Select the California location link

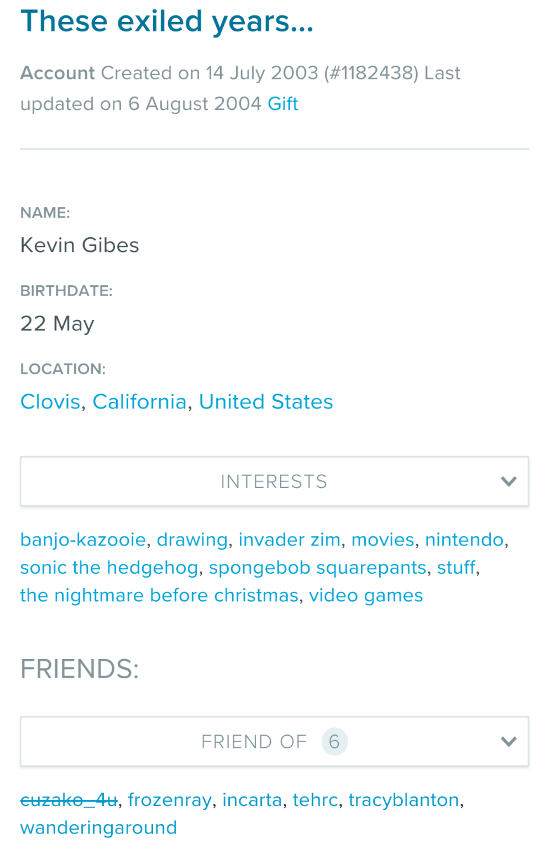coord(140,402)
